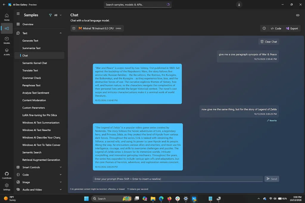Open Firefox from taskbar

click(x=169, y=199)
